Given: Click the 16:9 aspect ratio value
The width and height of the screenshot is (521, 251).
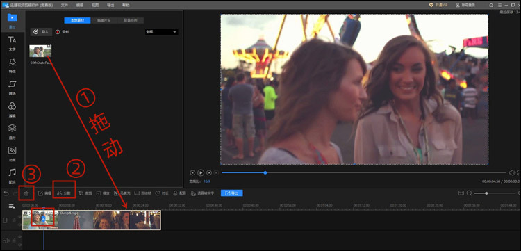Looking at the screenshot, I should (x=207, y=181).
